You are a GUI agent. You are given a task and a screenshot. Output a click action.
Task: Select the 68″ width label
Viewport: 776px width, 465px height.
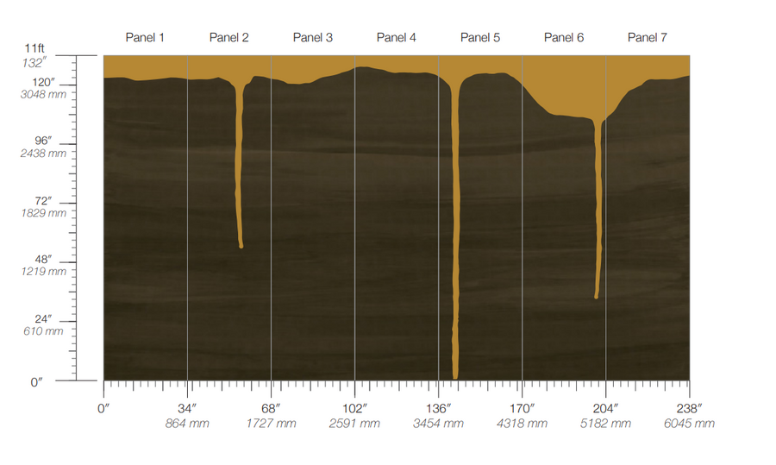point(271,409)
